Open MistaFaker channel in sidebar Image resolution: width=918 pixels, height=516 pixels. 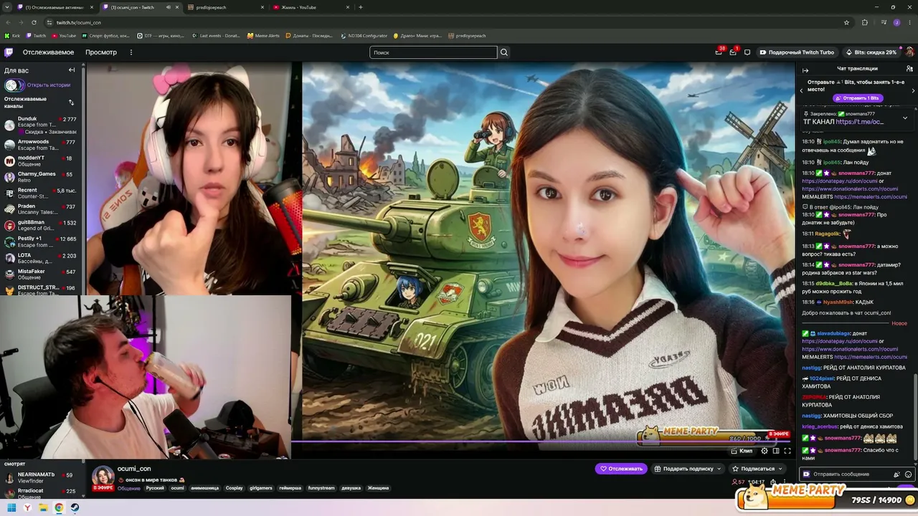pyautogui.click(x=41, y=274)
